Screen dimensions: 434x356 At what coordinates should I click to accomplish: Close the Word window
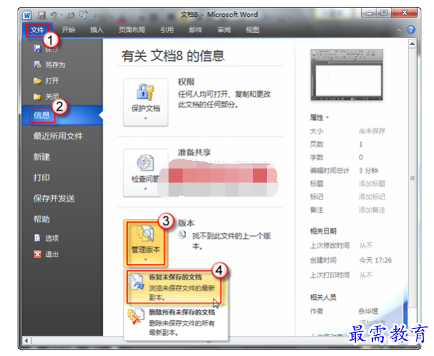pos(405,13)
